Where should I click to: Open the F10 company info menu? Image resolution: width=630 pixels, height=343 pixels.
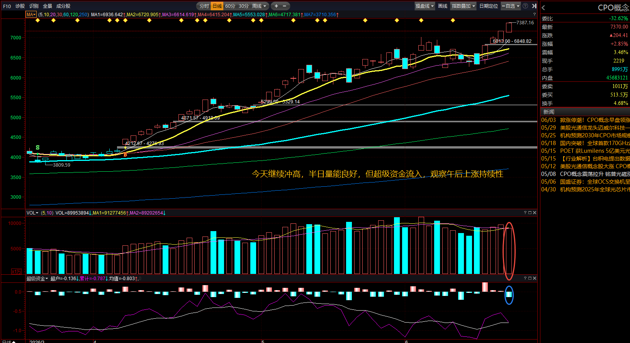pyautogui.click(x=7, y=6)
